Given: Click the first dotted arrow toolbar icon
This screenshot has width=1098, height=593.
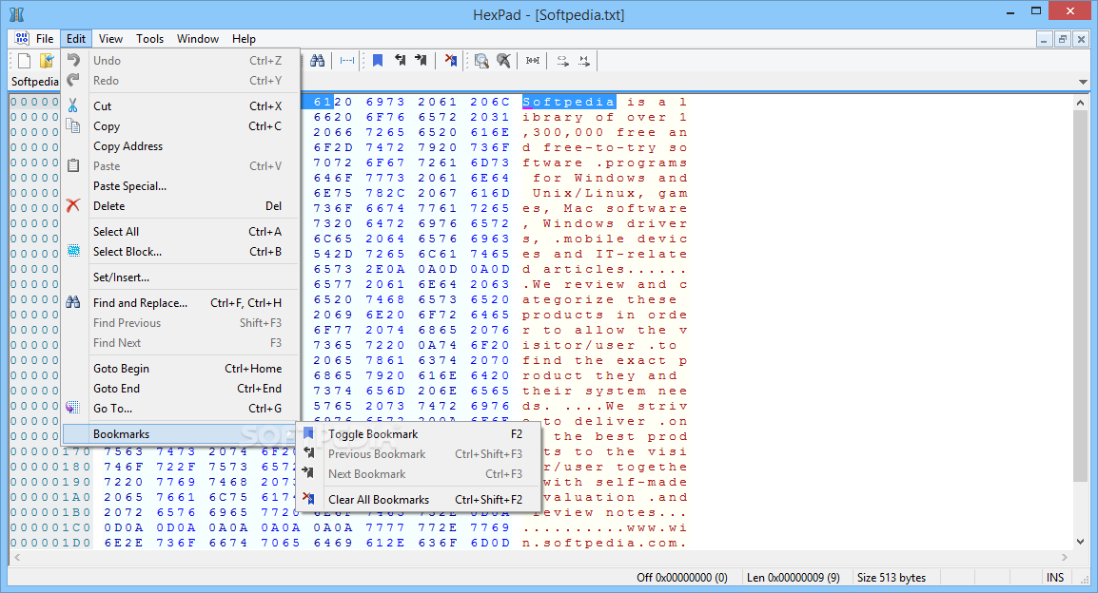Looking at the screenshot, I should click(x=563, y=61).
